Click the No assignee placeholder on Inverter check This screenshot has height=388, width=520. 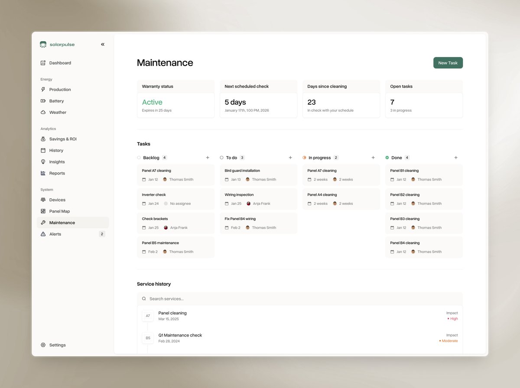pos(177,204)
